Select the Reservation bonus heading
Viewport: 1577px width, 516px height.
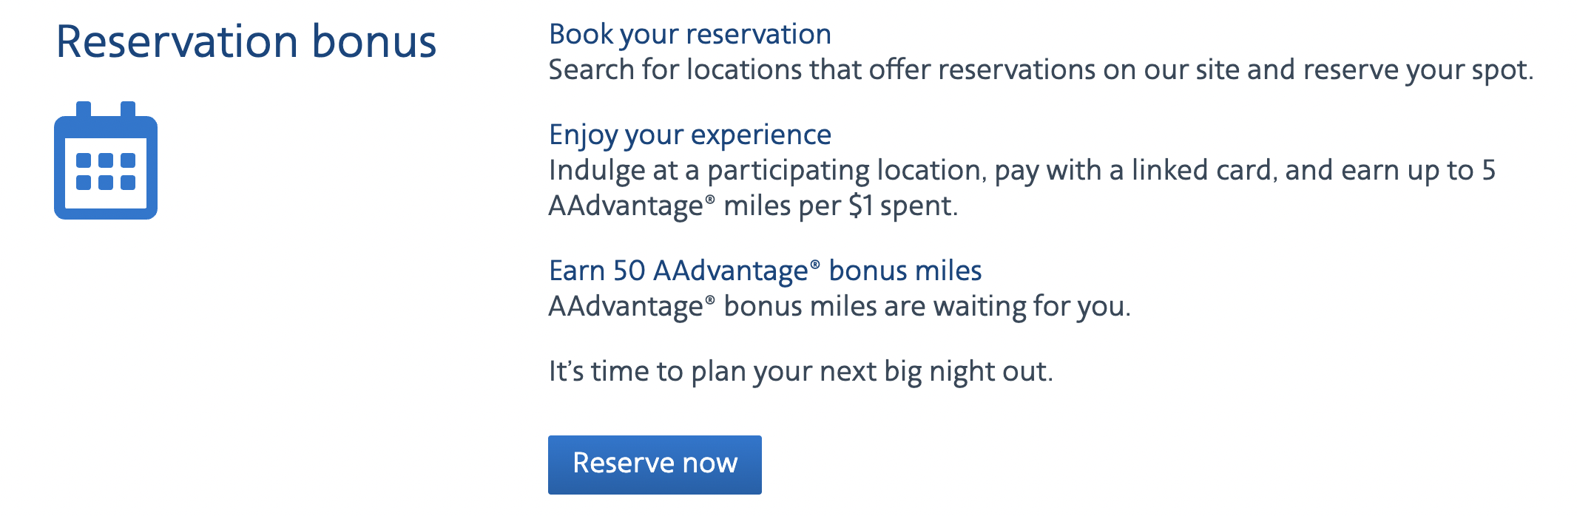(x=246, y=41)
